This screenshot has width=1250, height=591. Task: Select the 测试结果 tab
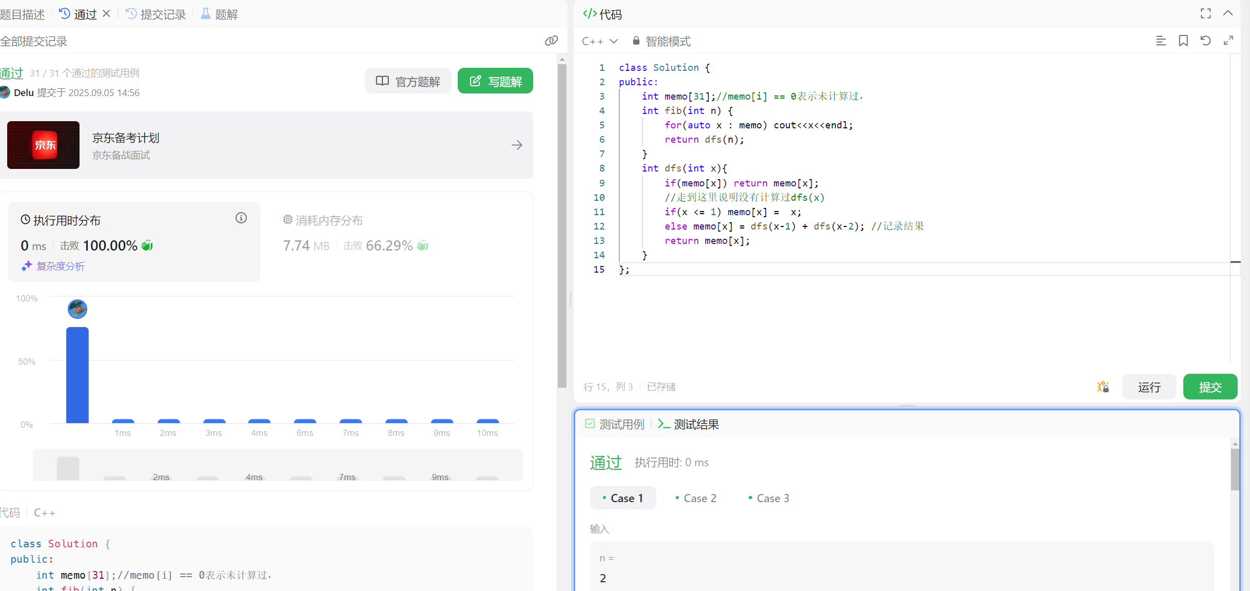click(689, 424)
